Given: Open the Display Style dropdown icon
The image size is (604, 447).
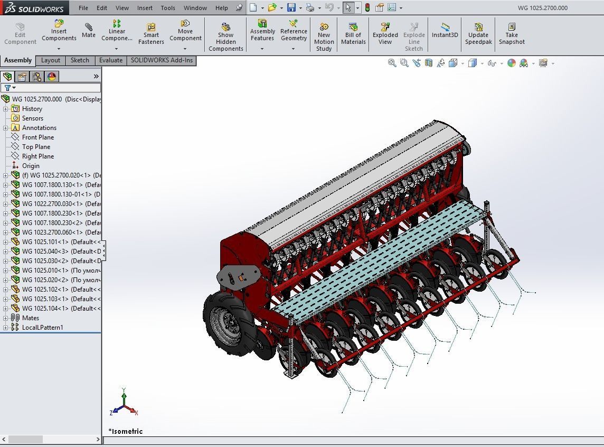Looking at the screenshot, I should click(x=472, y=63).
